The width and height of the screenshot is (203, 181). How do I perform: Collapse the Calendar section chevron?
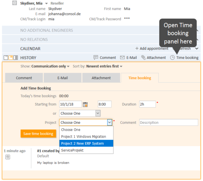click(x=197, y=49)
